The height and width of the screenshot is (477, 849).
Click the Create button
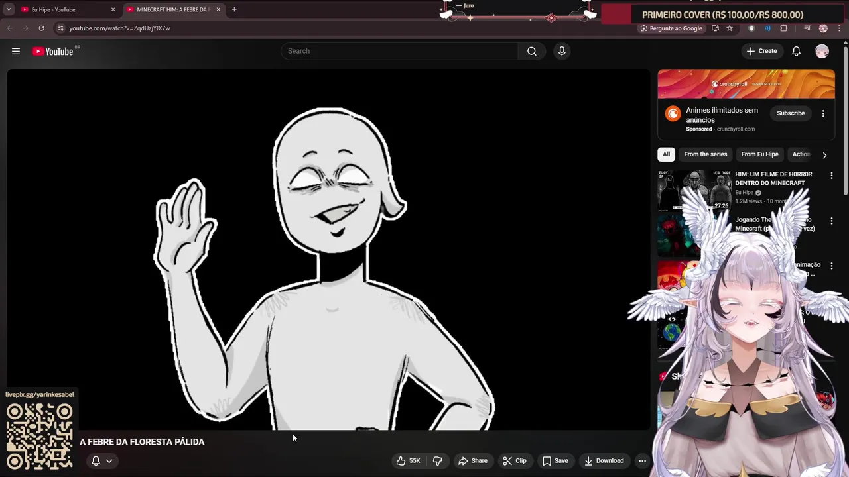761,51
